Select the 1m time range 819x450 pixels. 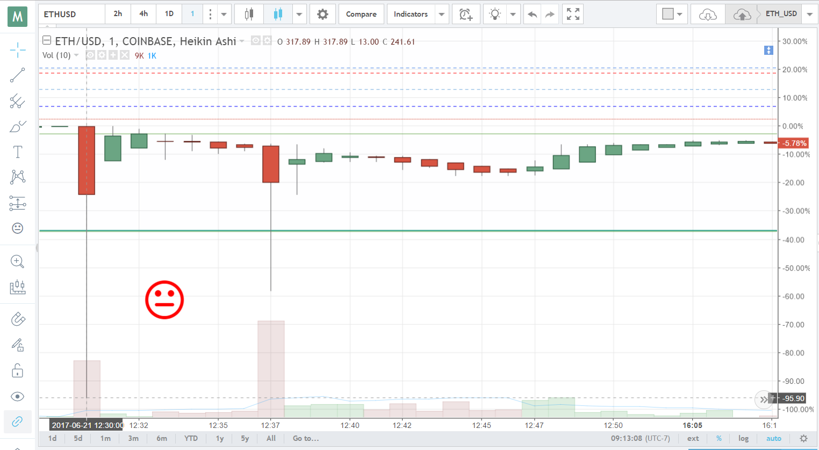(105, 438)
